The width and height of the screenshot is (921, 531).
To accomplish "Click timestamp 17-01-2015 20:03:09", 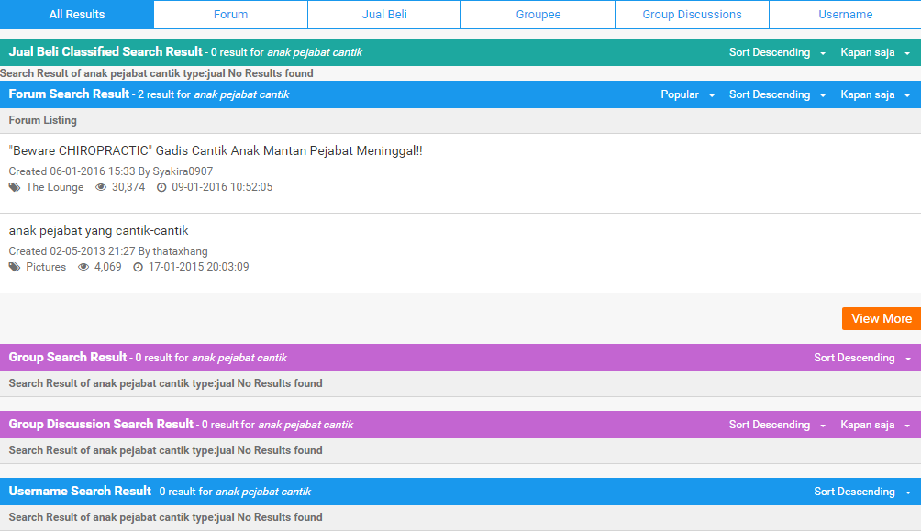I will click(198, 267).
